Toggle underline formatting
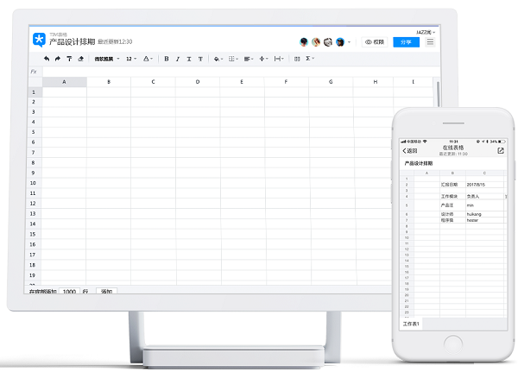This screenshot has height=372, width=518. (x=189, y=59)
